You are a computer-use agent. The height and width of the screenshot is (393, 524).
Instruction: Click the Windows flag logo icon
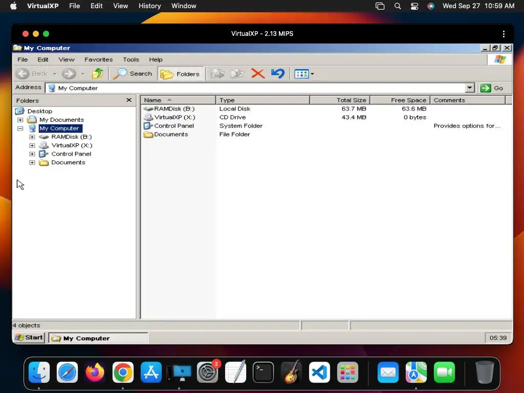[500, 59]
